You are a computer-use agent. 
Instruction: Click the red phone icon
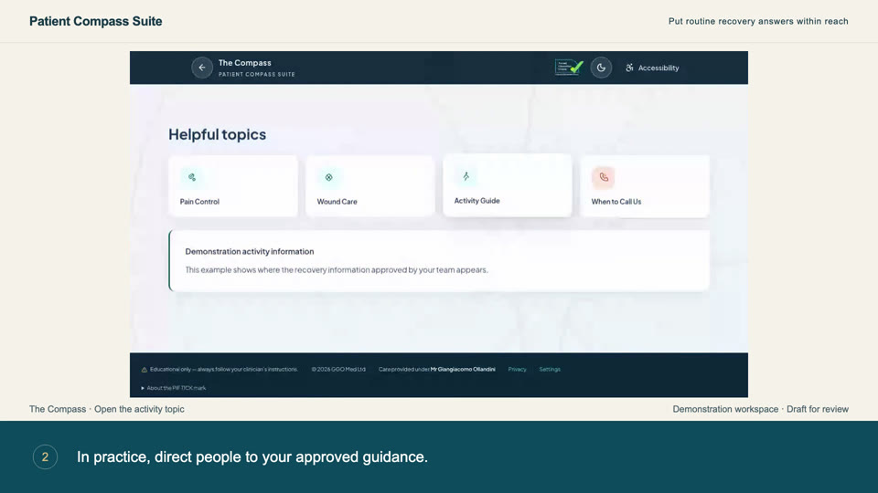point(603,177)
